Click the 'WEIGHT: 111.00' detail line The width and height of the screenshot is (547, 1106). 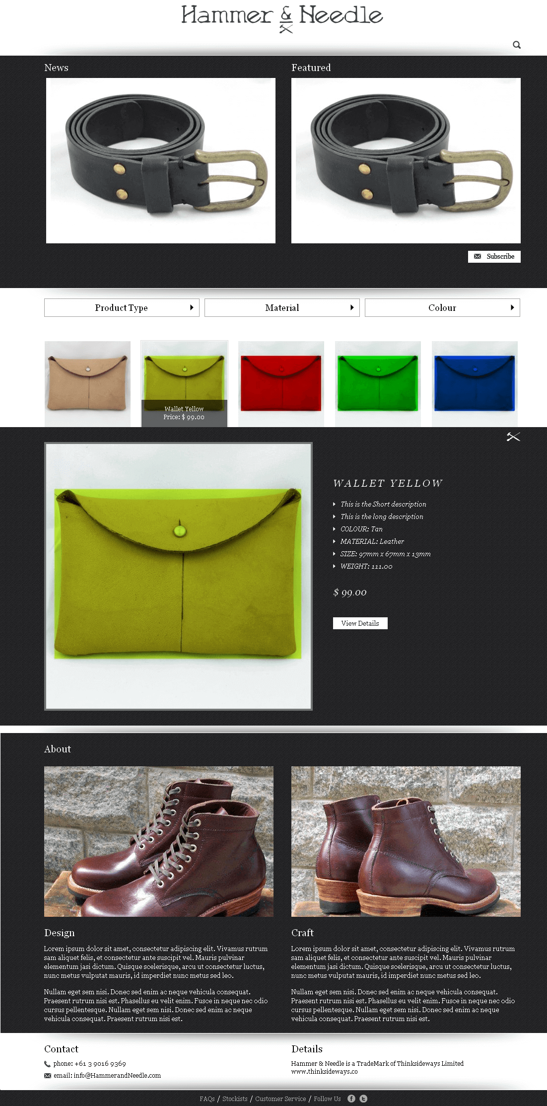point(366,566)
